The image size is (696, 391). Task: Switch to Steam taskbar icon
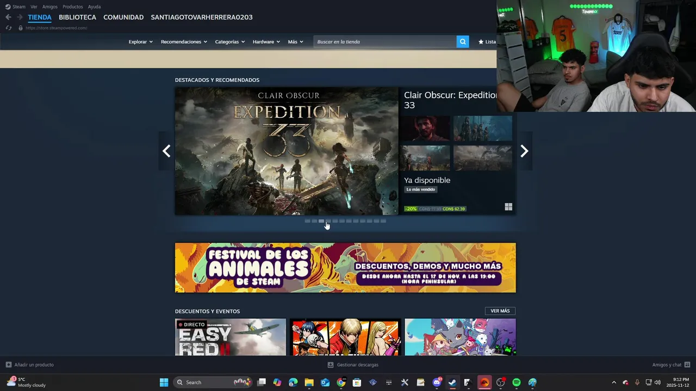[452, 382]
